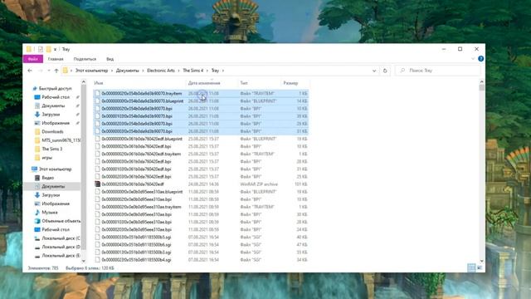
Task: Select the 054b0da9d3b90070.trayitem file
Action: click(x=142, y=93)
